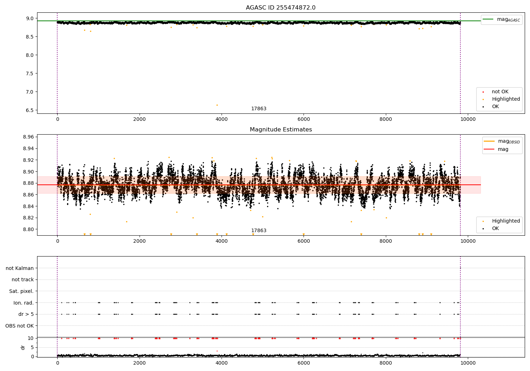Click the "OK" entry below Highlighted in top plot legend

pyautogui.click(x=495, y=107)
